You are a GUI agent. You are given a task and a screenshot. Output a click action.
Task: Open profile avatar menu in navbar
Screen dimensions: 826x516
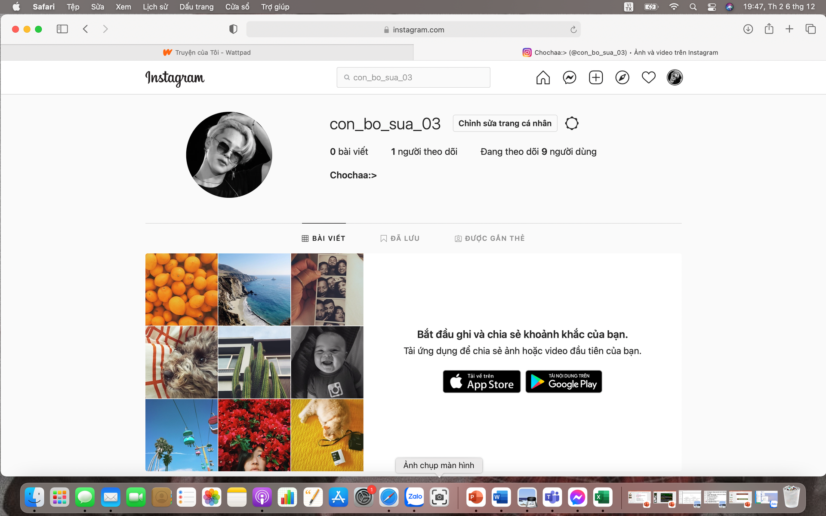675,77
